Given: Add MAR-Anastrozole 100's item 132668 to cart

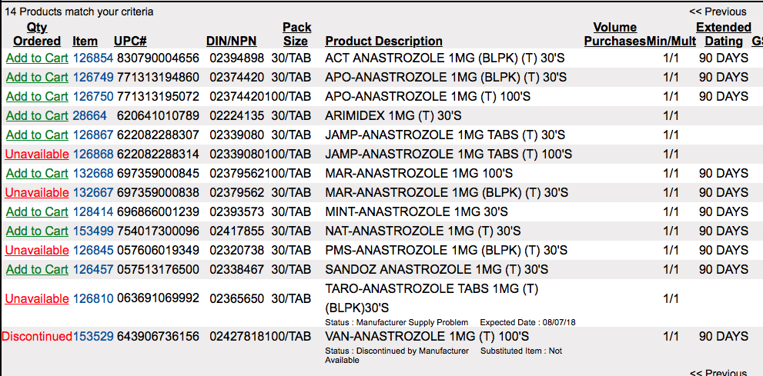Looking at the screenshot, I should click(37, 173).
